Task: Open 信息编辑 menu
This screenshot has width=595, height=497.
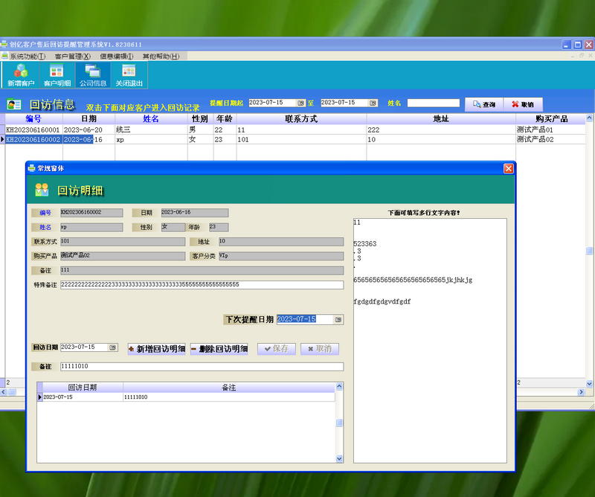Action: [117, 57]
